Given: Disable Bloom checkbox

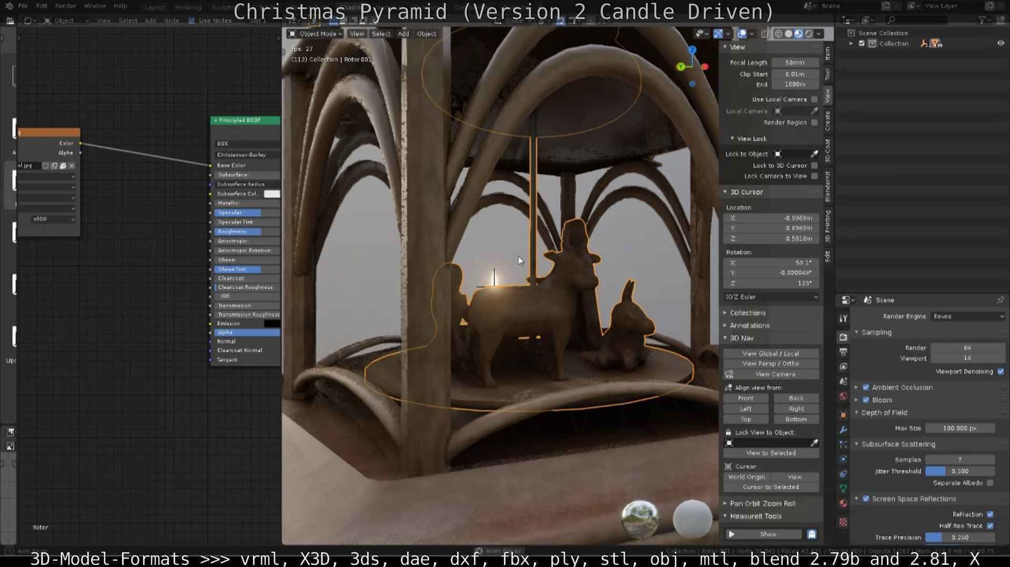Looking at the screenshot, I should pos(866,400).
